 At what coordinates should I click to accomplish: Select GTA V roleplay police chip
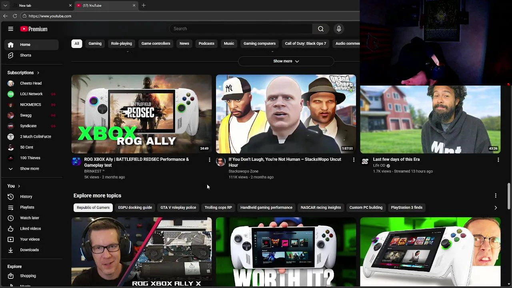click(x=178, y=208)
